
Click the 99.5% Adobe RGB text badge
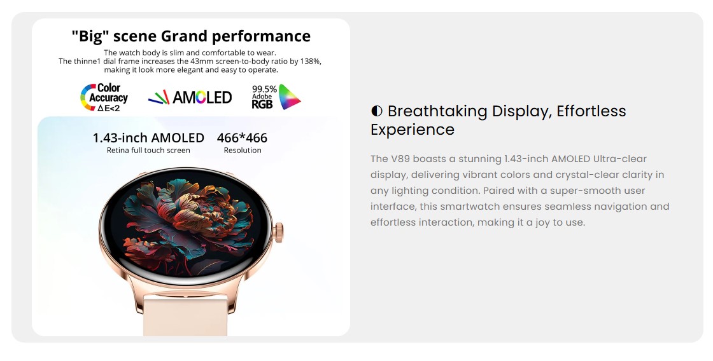point(264,97)
